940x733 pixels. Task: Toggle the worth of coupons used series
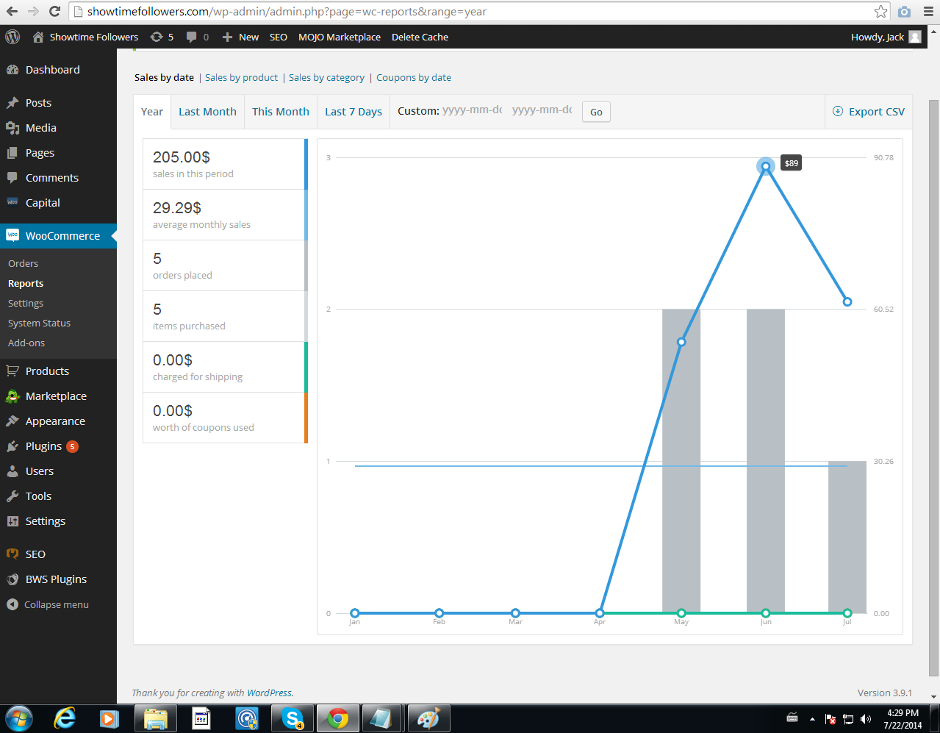click(225, 418)
